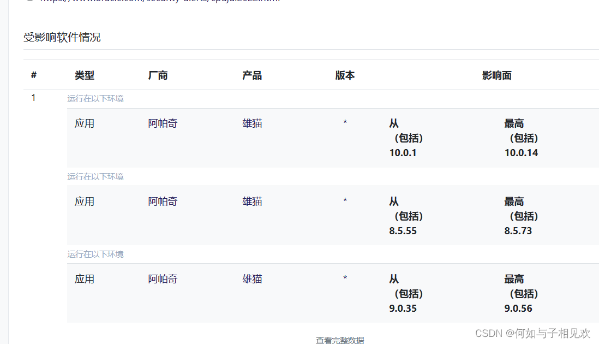Viewport: 599px width, 344px height.
Task: Click the 查看完整数据 link at the bottom
Action: point(340,340)
